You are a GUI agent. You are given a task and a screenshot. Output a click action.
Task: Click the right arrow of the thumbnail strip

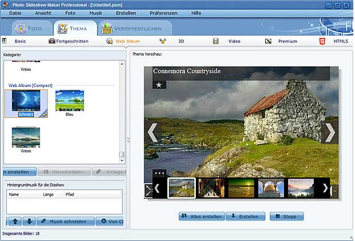tap(325, 188)
